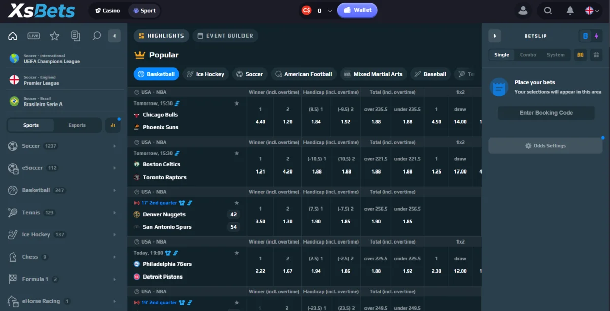Toggle quick bet lightning icon in betslip

point(597,36)
